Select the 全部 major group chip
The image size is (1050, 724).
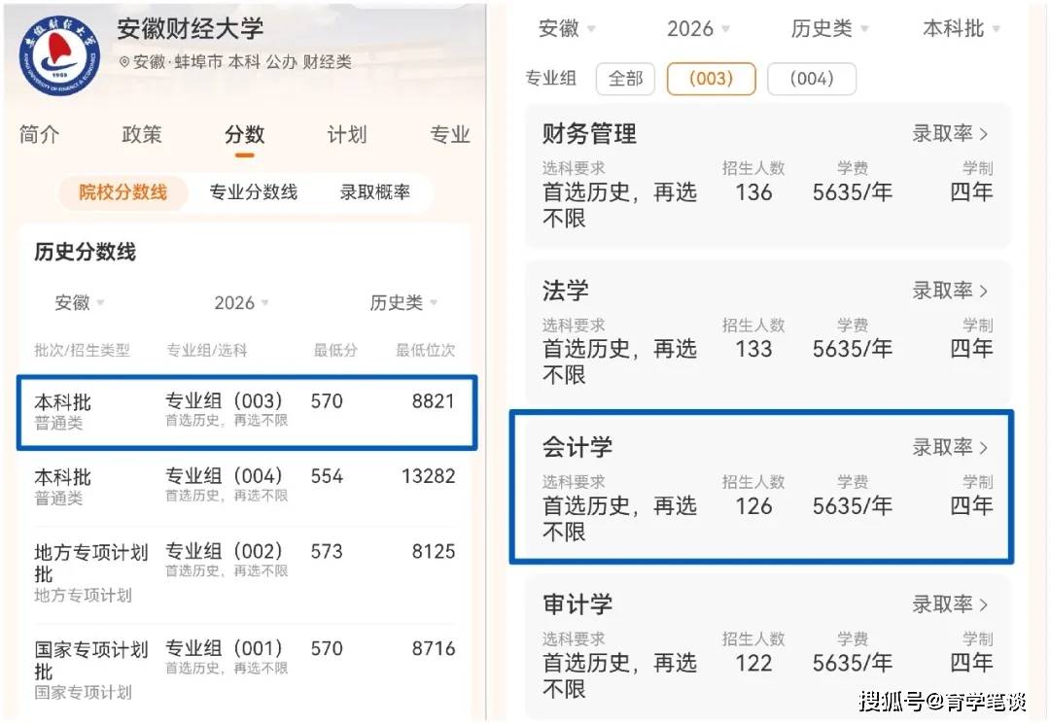[x=625, y=79]
